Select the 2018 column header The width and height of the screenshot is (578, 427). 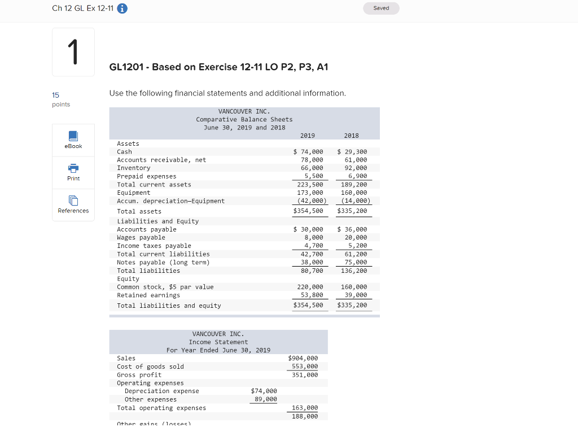point(352,136)
